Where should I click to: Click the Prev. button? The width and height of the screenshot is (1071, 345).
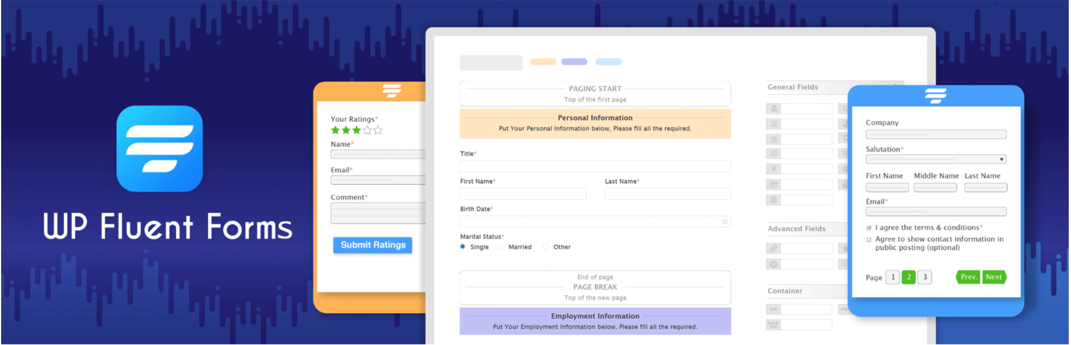[968, 277]
